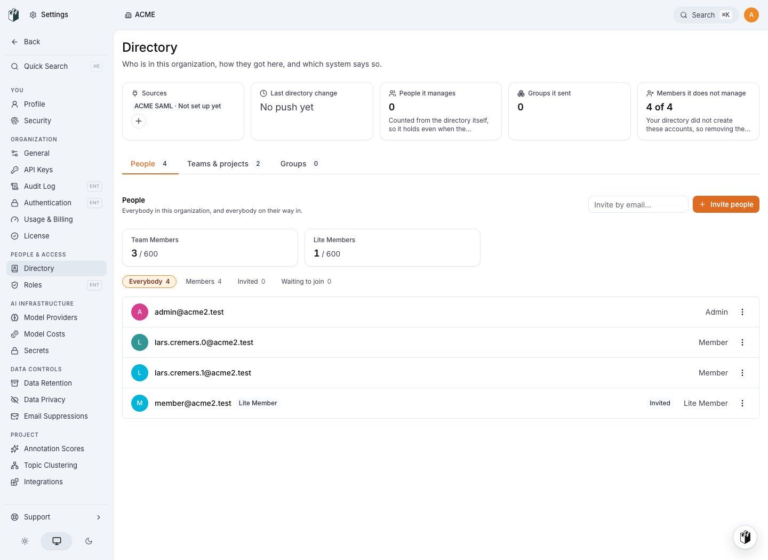
Task: Open the Search box in header
Action: coord(706,15)
